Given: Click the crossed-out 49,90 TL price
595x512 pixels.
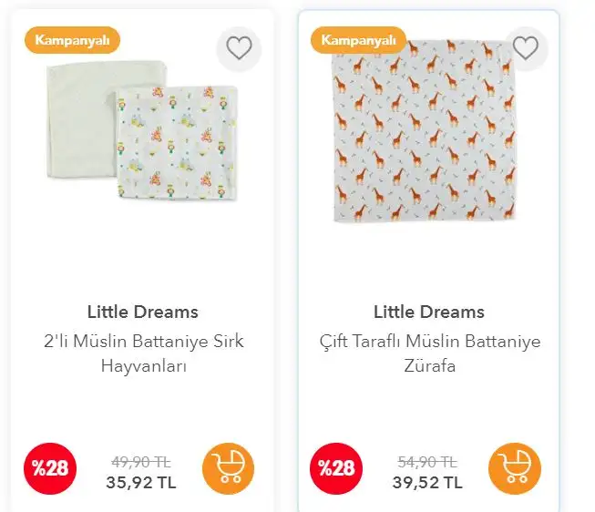Looking at the screenshot, I should coord(141,462).
